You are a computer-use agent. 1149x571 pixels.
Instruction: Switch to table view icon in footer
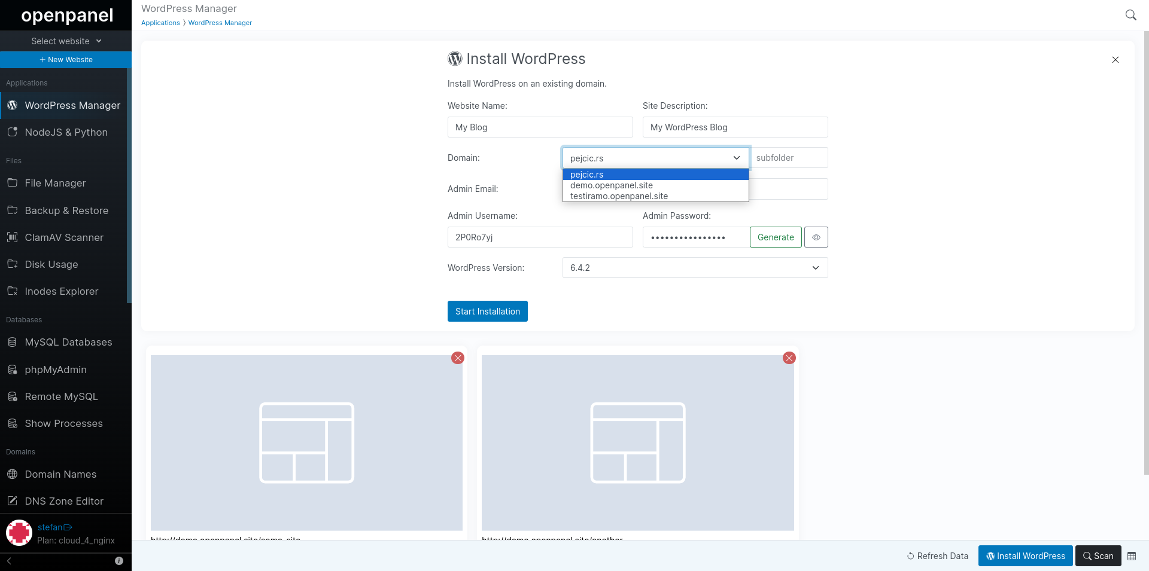[x=1132, y=556]
